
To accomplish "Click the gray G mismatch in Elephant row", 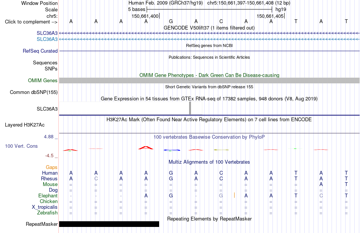I will [x=221, y=195].
